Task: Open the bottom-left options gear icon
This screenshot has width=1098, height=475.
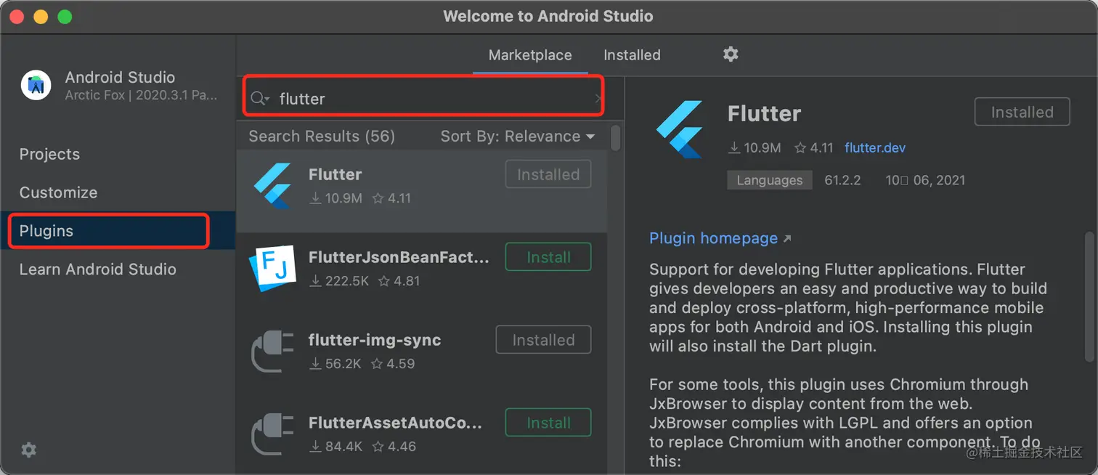Action: click(x=29, y=450)
